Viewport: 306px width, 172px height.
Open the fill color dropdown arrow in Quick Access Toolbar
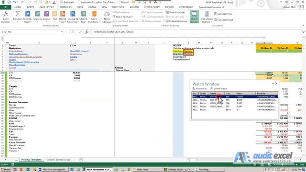(50, 2)
